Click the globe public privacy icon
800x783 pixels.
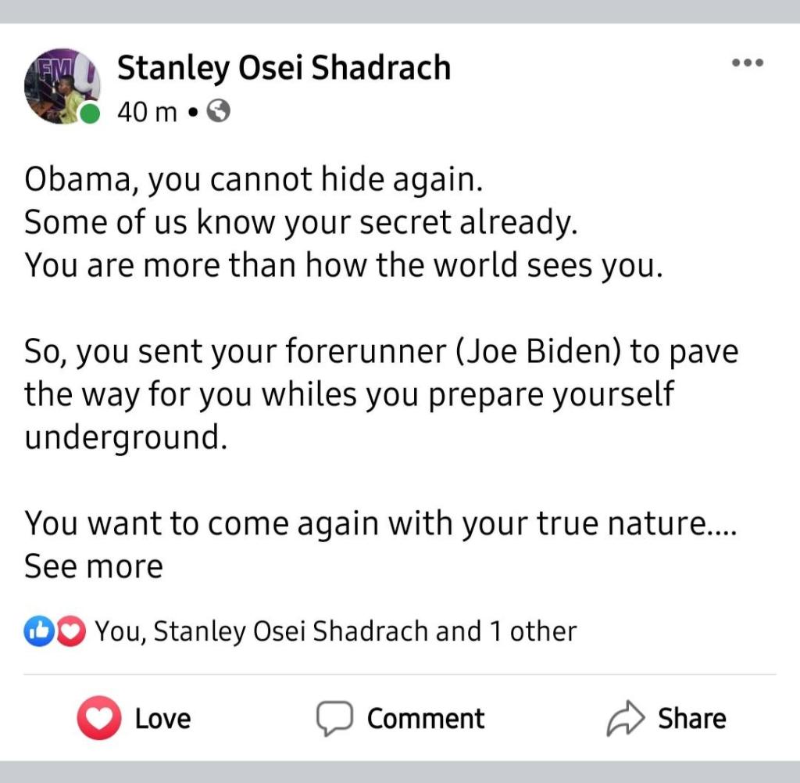(220, 113)
